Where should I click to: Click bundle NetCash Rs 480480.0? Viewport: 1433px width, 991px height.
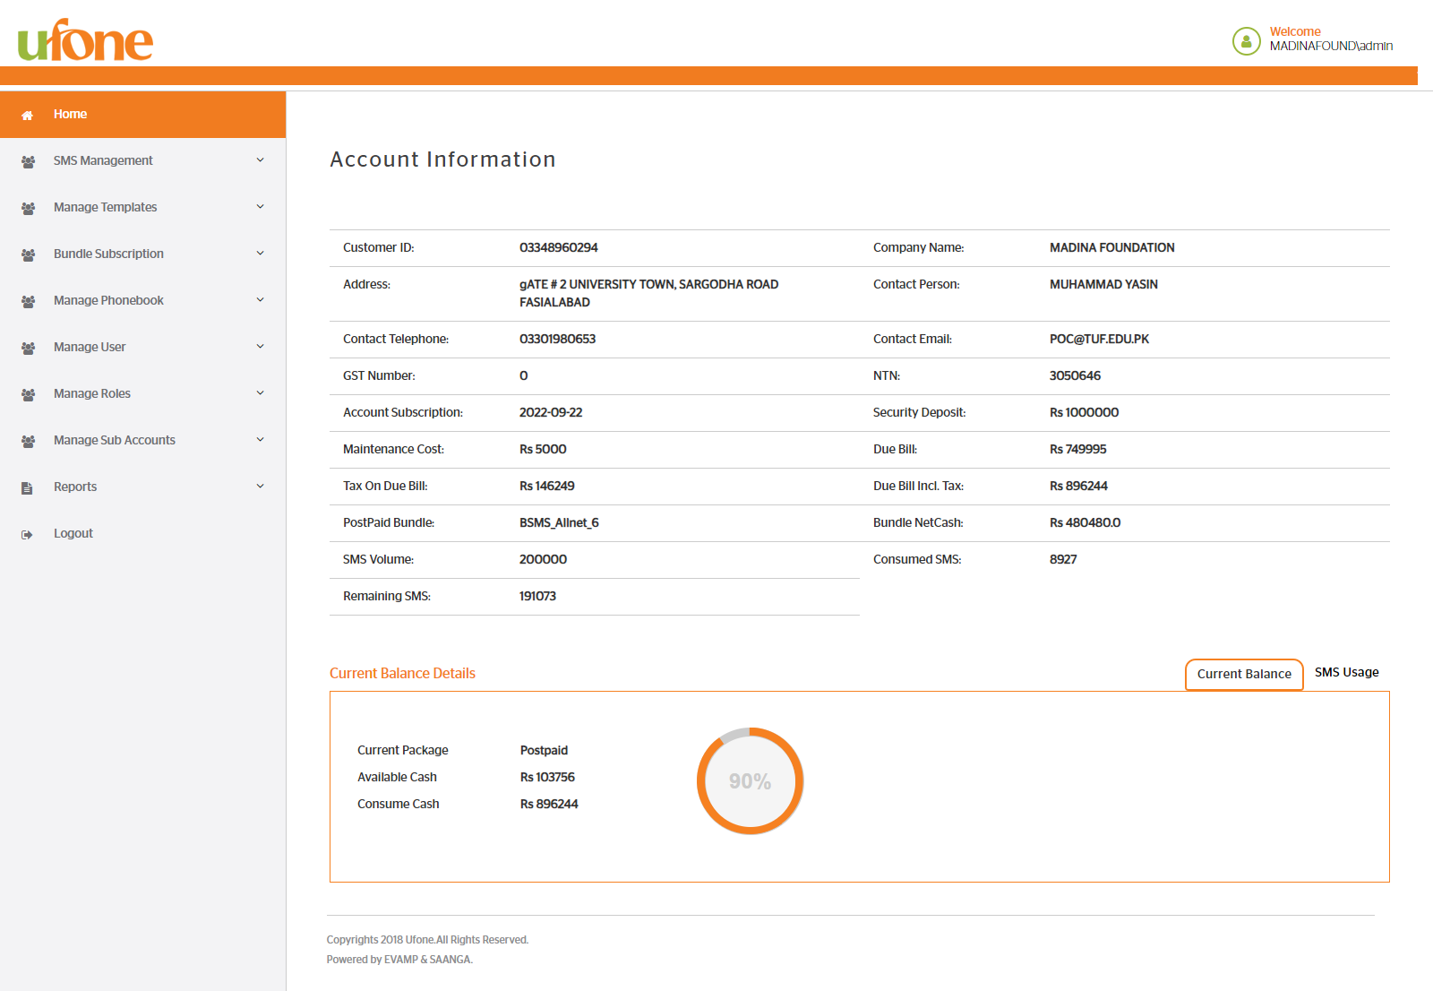tap(1085, 523)
